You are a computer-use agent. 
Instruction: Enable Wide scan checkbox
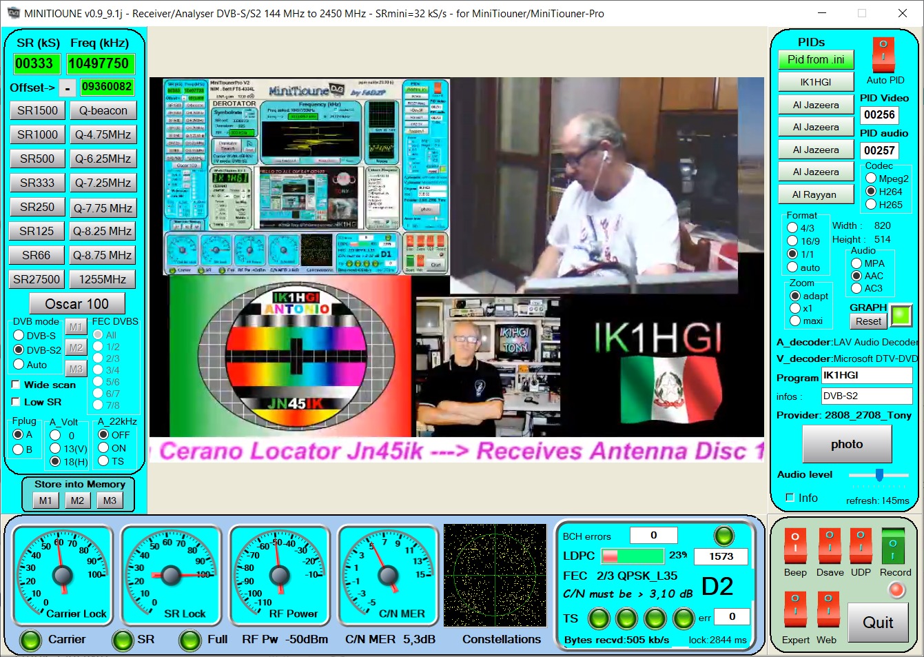point(16,385)
